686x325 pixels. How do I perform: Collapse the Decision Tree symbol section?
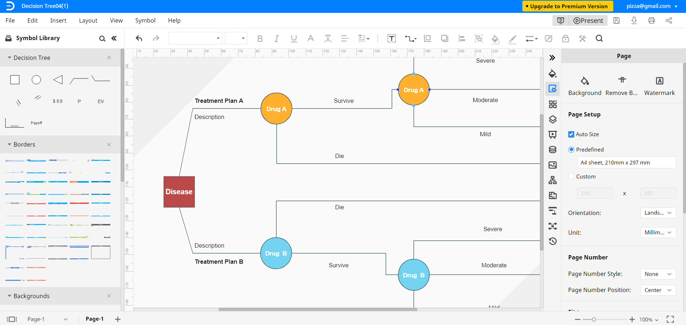point(10,57)
